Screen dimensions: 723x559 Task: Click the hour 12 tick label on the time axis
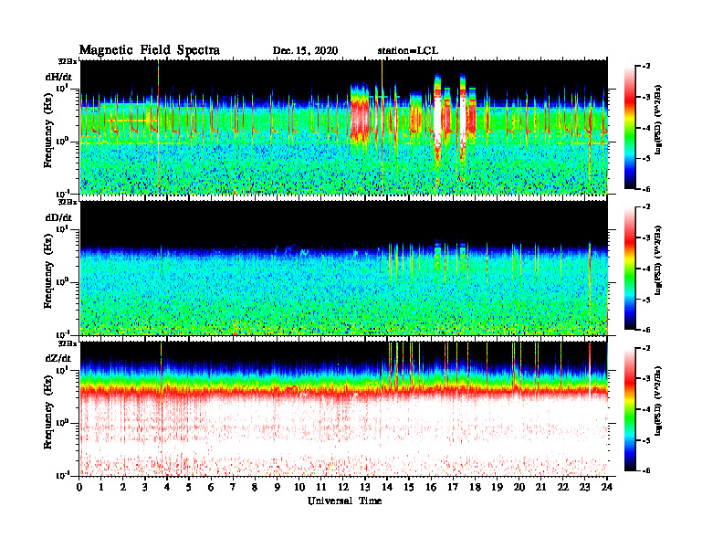(343, 488)
